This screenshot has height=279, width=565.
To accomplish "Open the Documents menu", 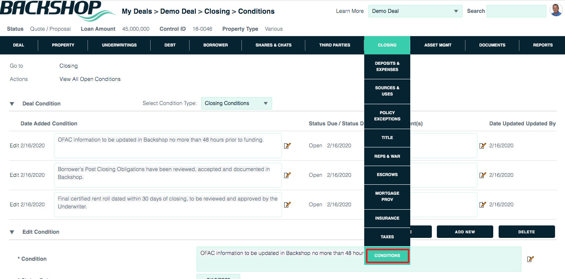I will point(492,45).
